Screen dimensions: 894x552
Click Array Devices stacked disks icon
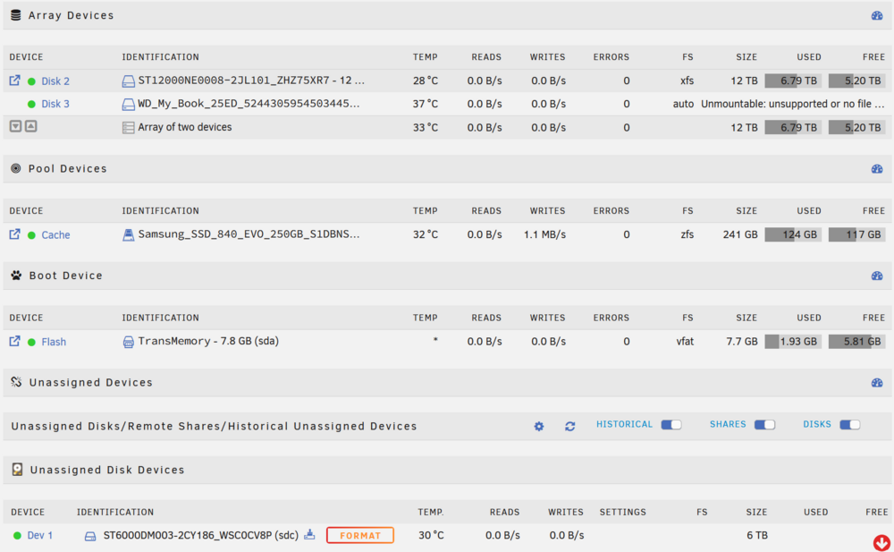16,15
